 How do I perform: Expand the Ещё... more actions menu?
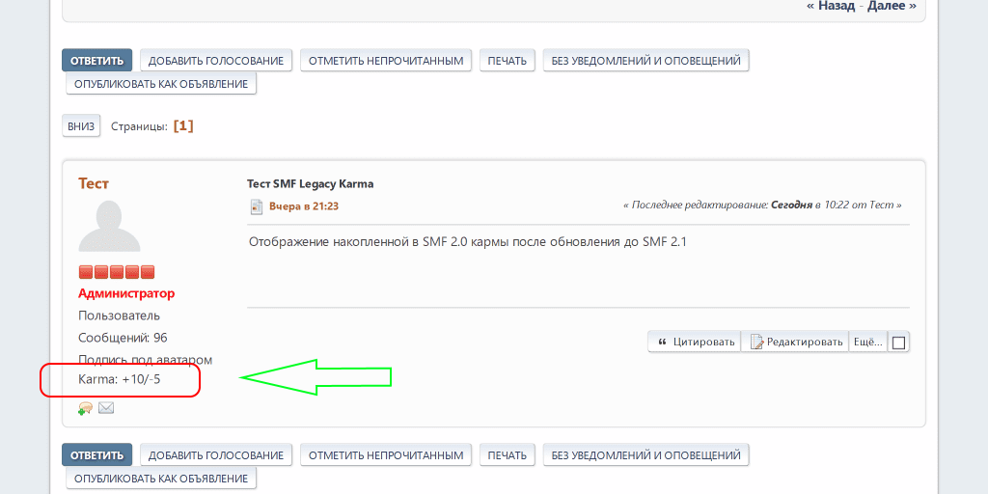tap(868, 342)
